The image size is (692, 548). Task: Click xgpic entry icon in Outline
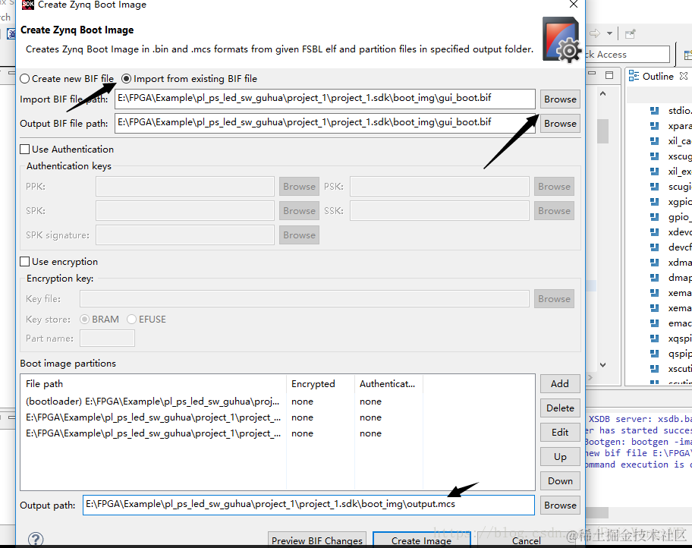click(655, 201)
